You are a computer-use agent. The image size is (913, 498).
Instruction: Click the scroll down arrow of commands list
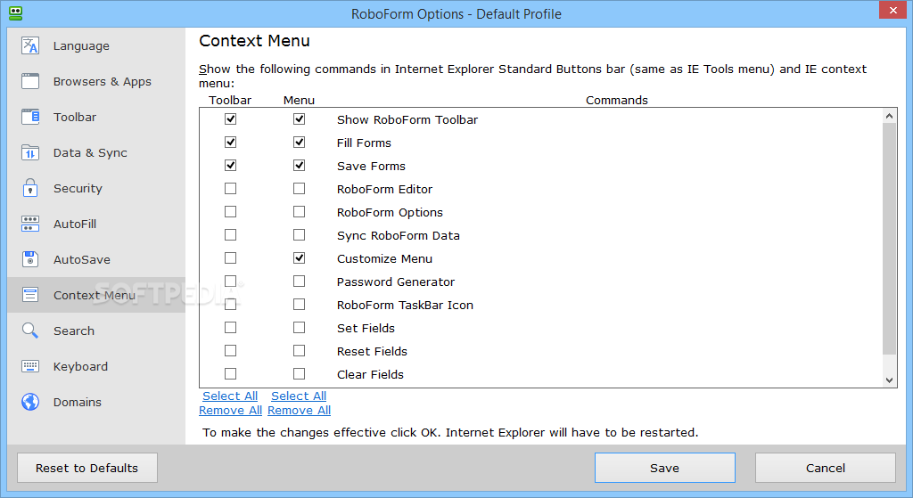889,380
